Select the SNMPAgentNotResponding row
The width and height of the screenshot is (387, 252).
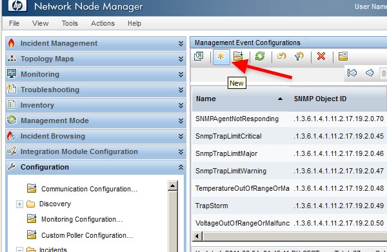click(290, 119)
